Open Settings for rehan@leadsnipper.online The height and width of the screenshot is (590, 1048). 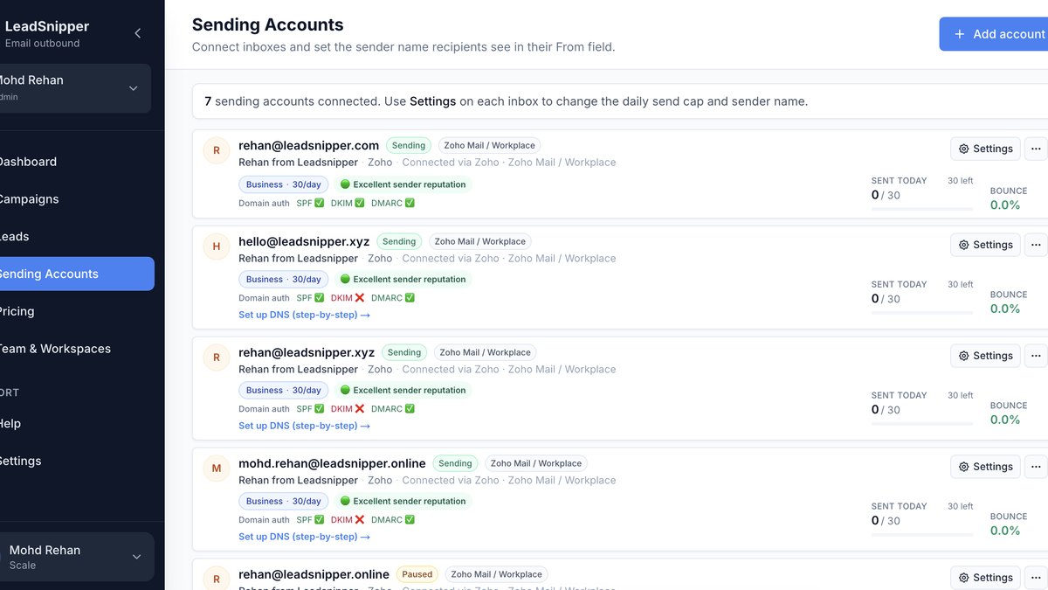tap(985, 578)
